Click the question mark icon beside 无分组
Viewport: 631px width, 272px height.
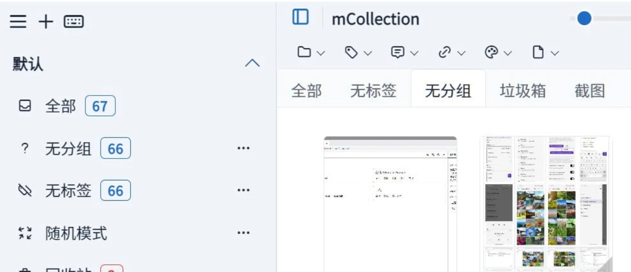pos(25,148)
